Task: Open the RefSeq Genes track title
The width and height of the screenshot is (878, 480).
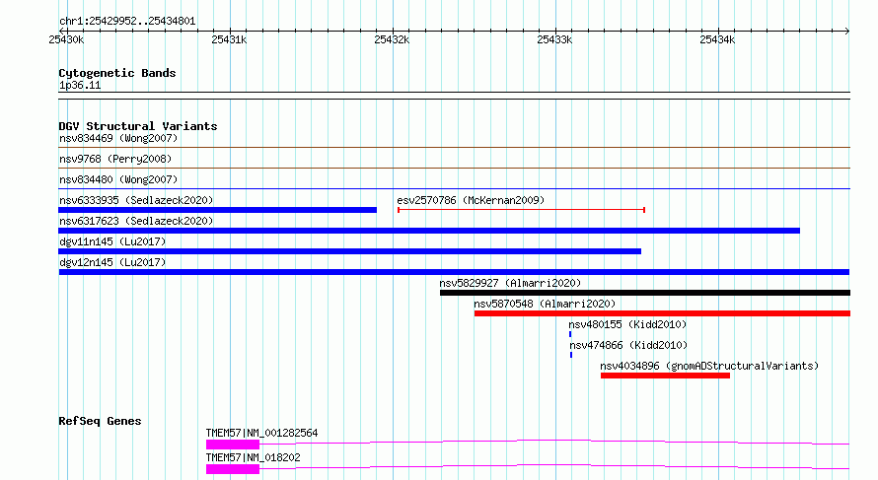Action: click(x=100, y=421)
